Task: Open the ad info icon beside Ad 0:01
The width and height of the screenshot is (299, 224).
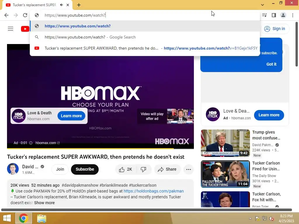Action: point(31,143)
